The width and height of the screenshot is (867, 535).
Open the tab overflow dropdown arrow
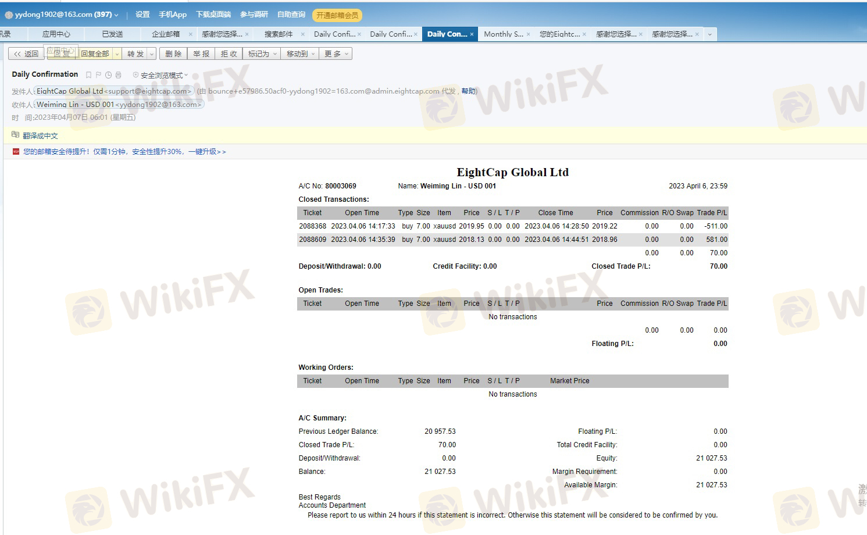(x=709, y=34)
